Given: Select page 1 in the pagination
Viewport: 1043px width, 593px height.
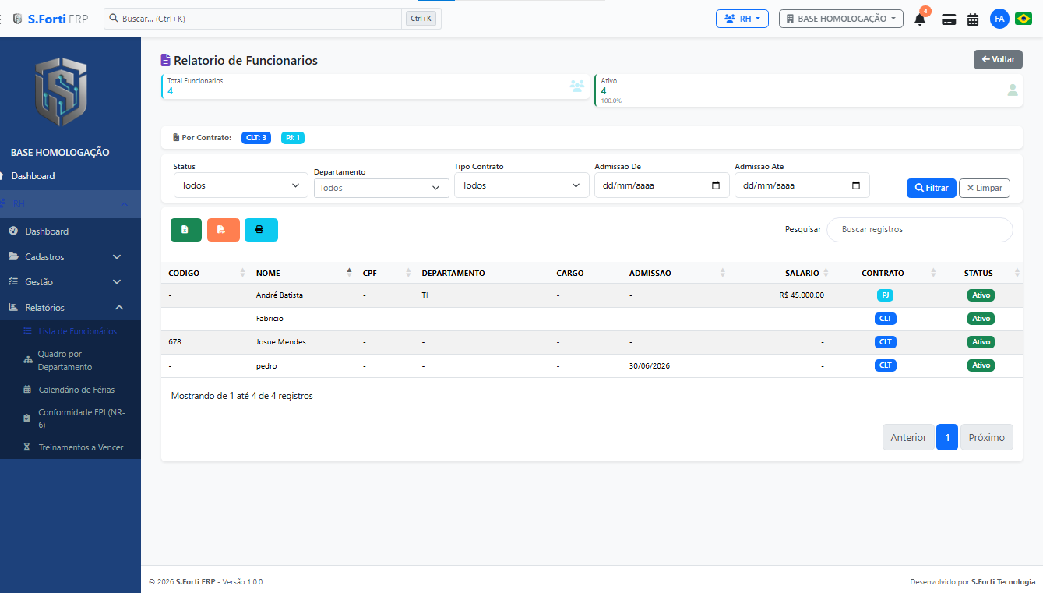Looking at the screenshot, I should (x=947, y=437).
